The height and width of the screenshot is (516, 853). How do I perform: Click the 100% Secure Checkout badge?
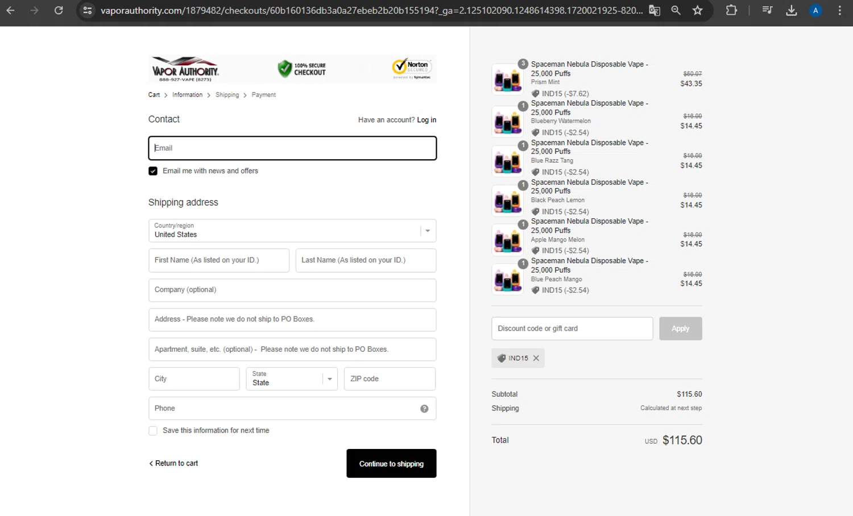point(302,69)
